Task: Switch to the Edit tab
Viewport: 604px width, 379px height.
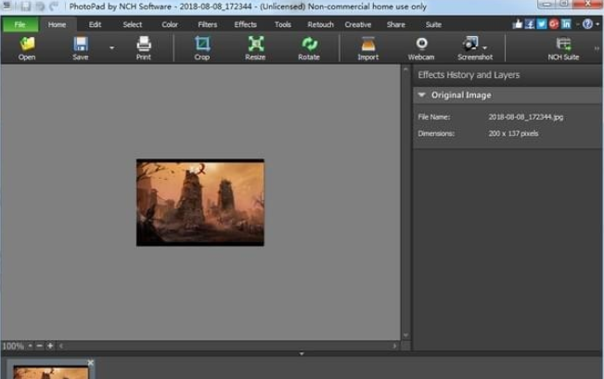Action: point(95,25)
